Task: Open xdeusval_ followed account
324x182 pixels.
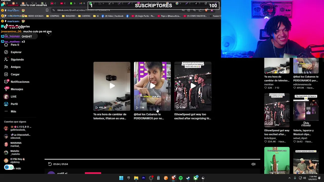Action: [x=17, y=136]
